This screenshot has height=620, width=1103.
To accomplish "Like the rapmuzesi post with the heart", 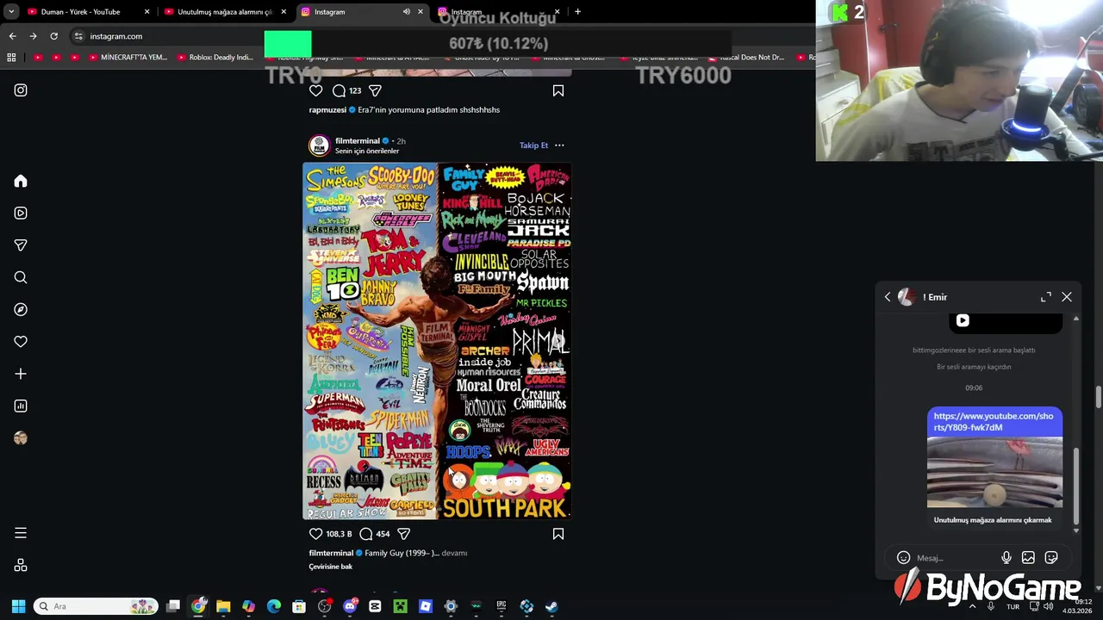I will (315, 90).
